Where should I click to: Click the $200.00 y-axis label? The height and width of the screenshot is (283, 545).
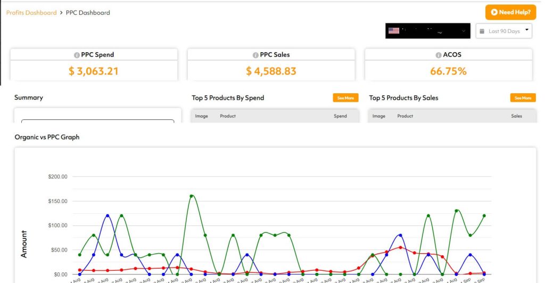[x=57, y=176]
